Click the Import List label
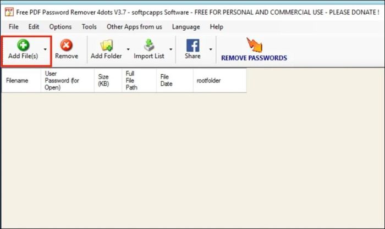 tap(149, 56)
